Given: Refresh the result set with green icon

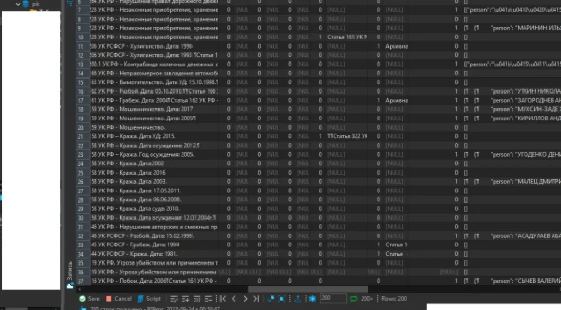Looking at the screenshot, I should [353, 299].
